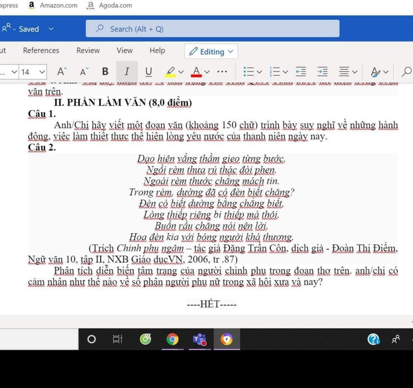Screen dimensions: 413x388
Task: Expand alignment options dropdown
Action: coord(355,72)
